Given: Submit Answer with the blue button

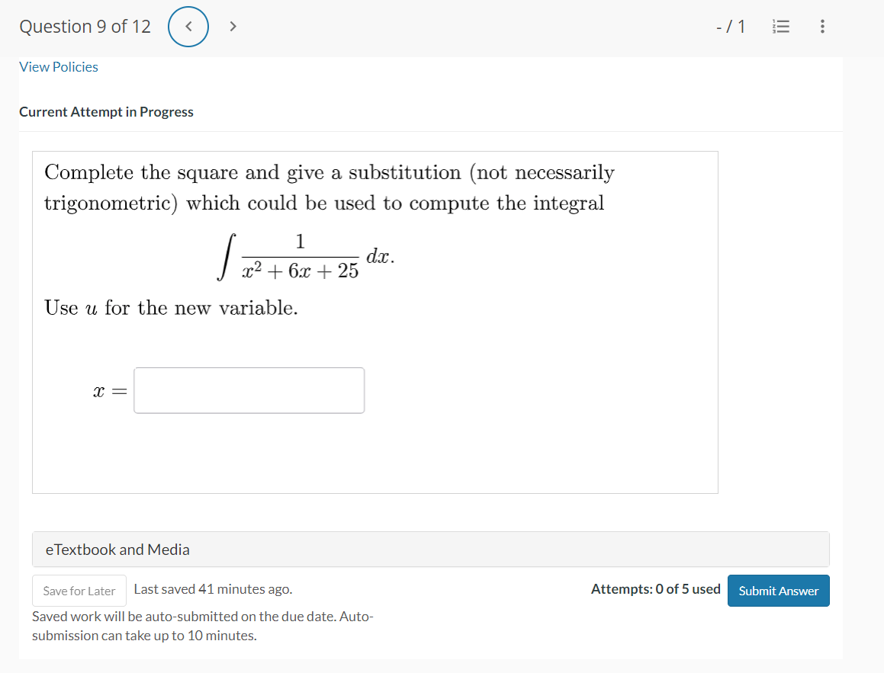Looking at the screenshot, I should (x=778, y=590).
